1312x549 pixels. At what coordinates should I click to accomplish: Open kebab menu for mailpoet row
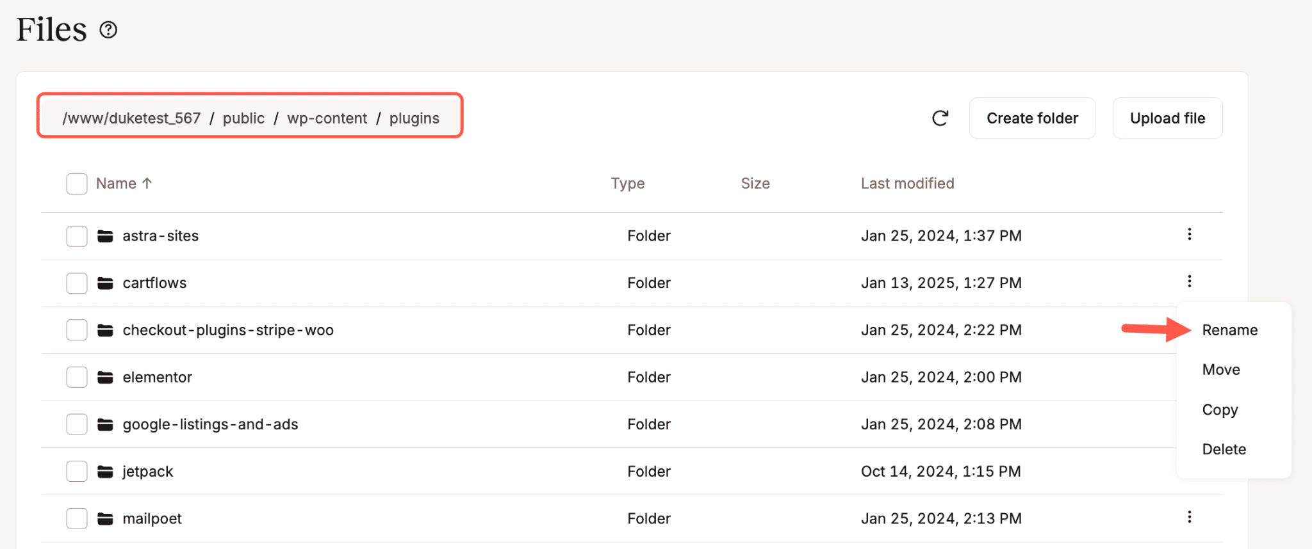point(1189,517)
